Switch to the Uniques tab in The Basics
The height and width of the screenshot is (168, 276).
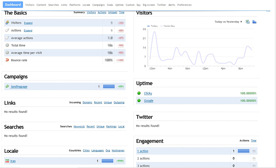[x=113, y=13]
